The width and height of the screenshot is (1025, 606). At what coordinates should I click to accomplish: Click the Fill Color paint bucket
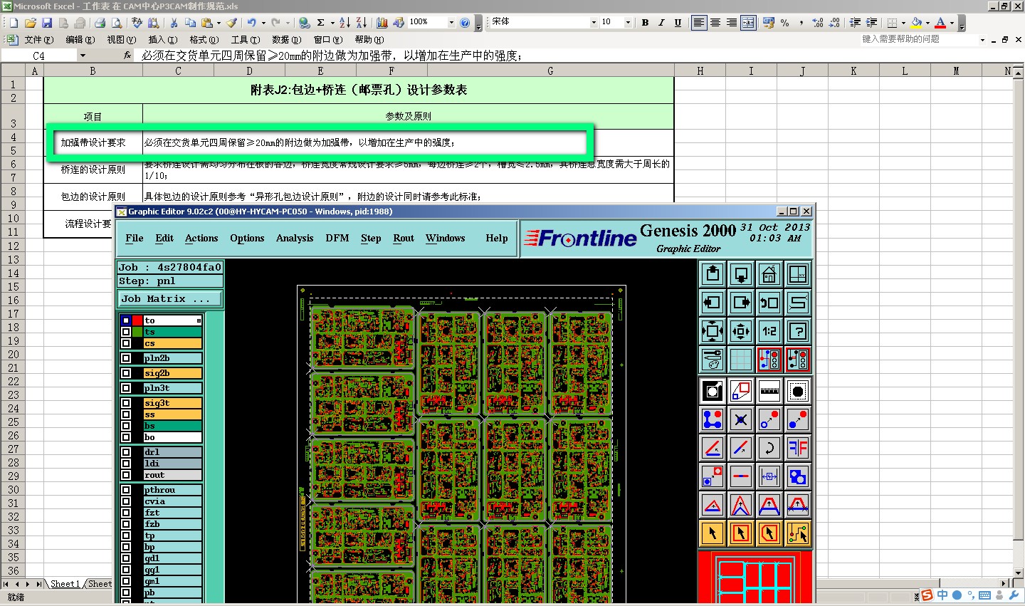917,23
